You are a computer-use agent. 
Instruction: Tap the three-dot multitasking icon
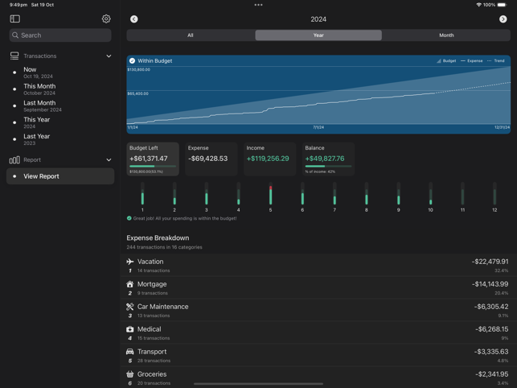[x=259, y=5]
